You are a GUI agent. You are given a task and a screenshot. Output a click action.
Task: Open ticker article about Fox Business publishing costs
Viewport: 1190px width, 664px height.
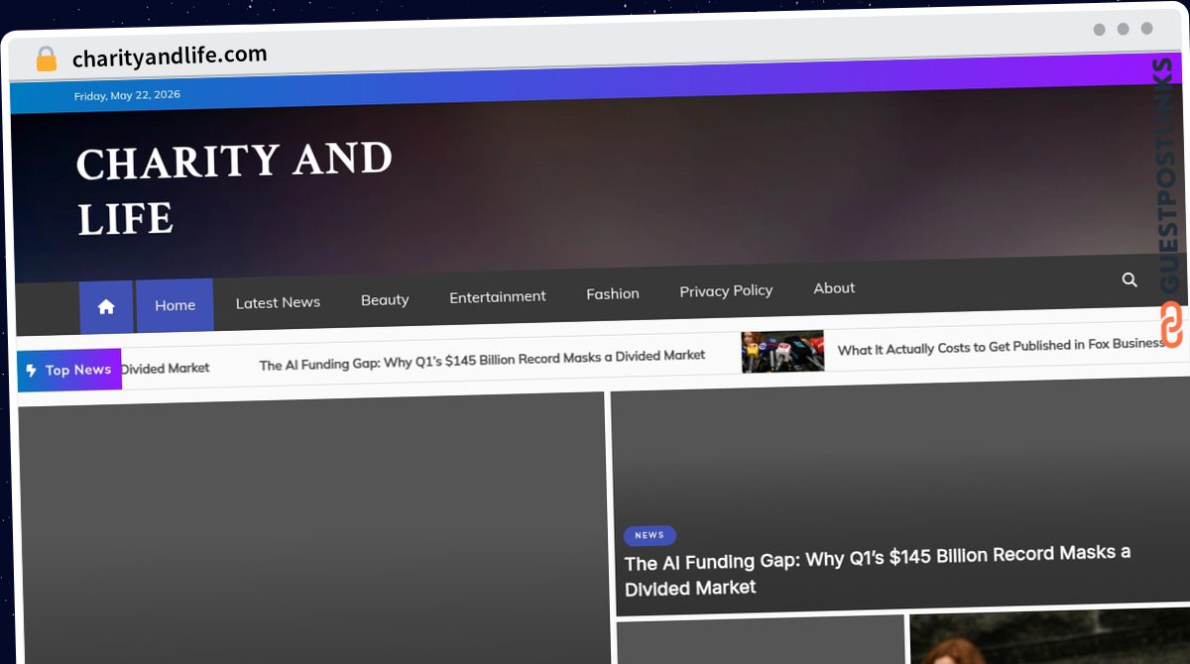[x=1001, y=347]
